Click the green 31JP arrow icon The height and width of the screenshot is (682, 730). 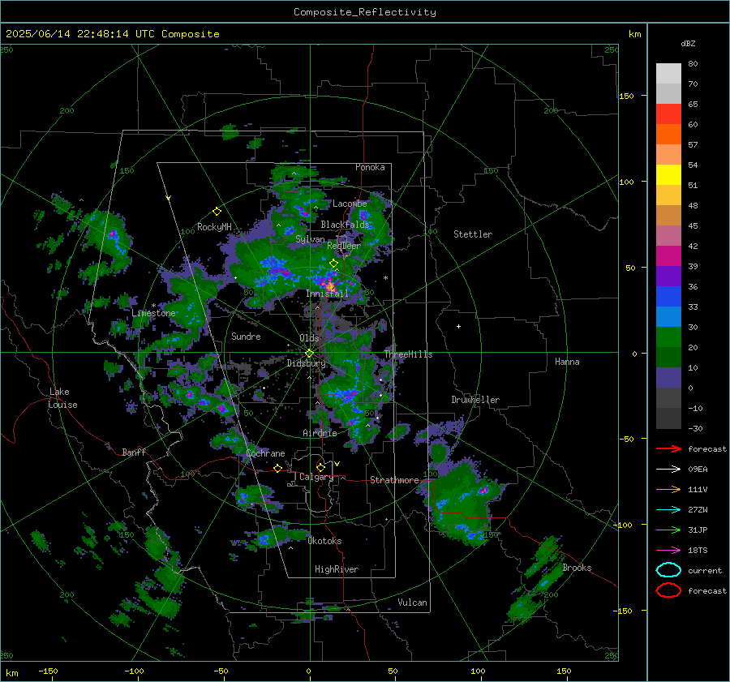668,530
